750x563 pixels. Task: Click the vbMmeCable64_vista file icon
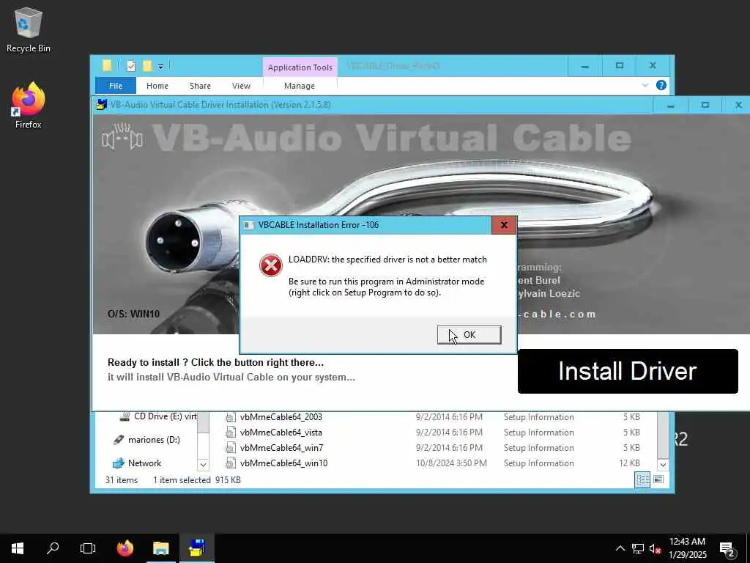point(231,433)
